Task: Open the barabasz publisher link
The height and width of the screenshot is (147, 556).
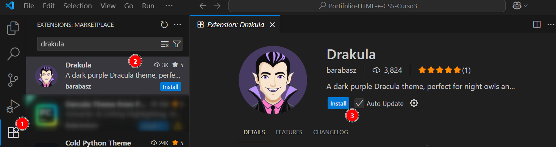Action: tap(341, 70)
